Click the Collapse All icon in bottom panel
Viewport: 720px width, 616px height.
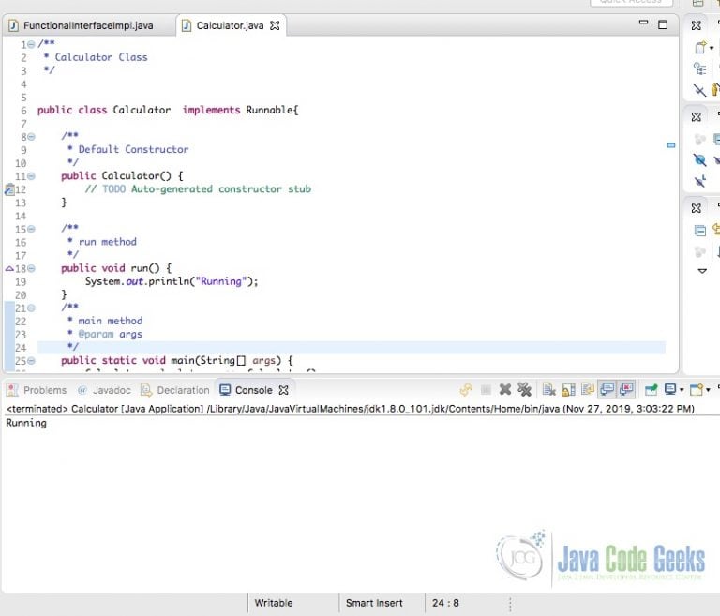pos(700,230)
